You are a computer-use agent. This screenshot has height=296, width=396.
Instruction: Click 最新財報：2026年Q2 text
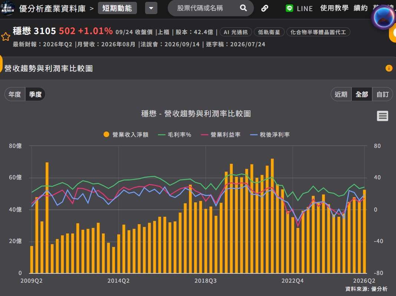pyautogui.click(x=42, y=44)
